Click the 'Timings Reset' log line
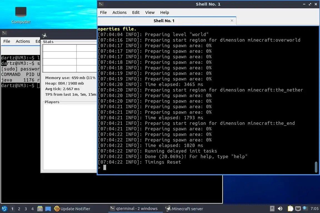The image size is (320, 213). pos(139,162)
